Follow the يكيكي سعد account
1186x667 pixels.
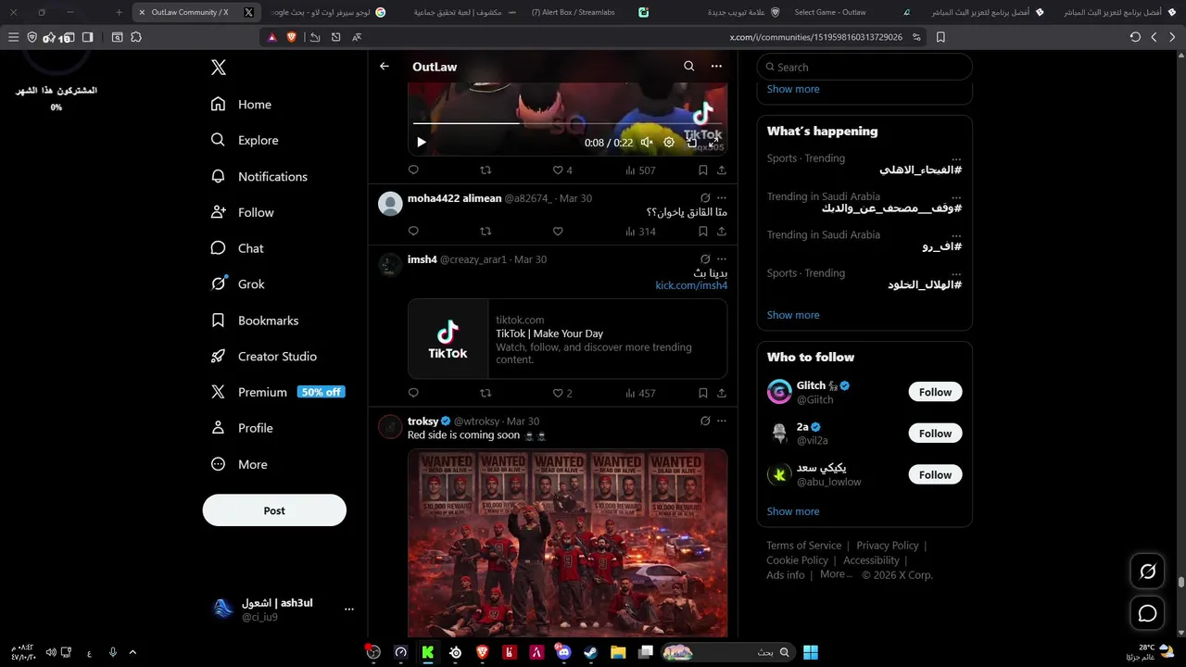point(935,474)
